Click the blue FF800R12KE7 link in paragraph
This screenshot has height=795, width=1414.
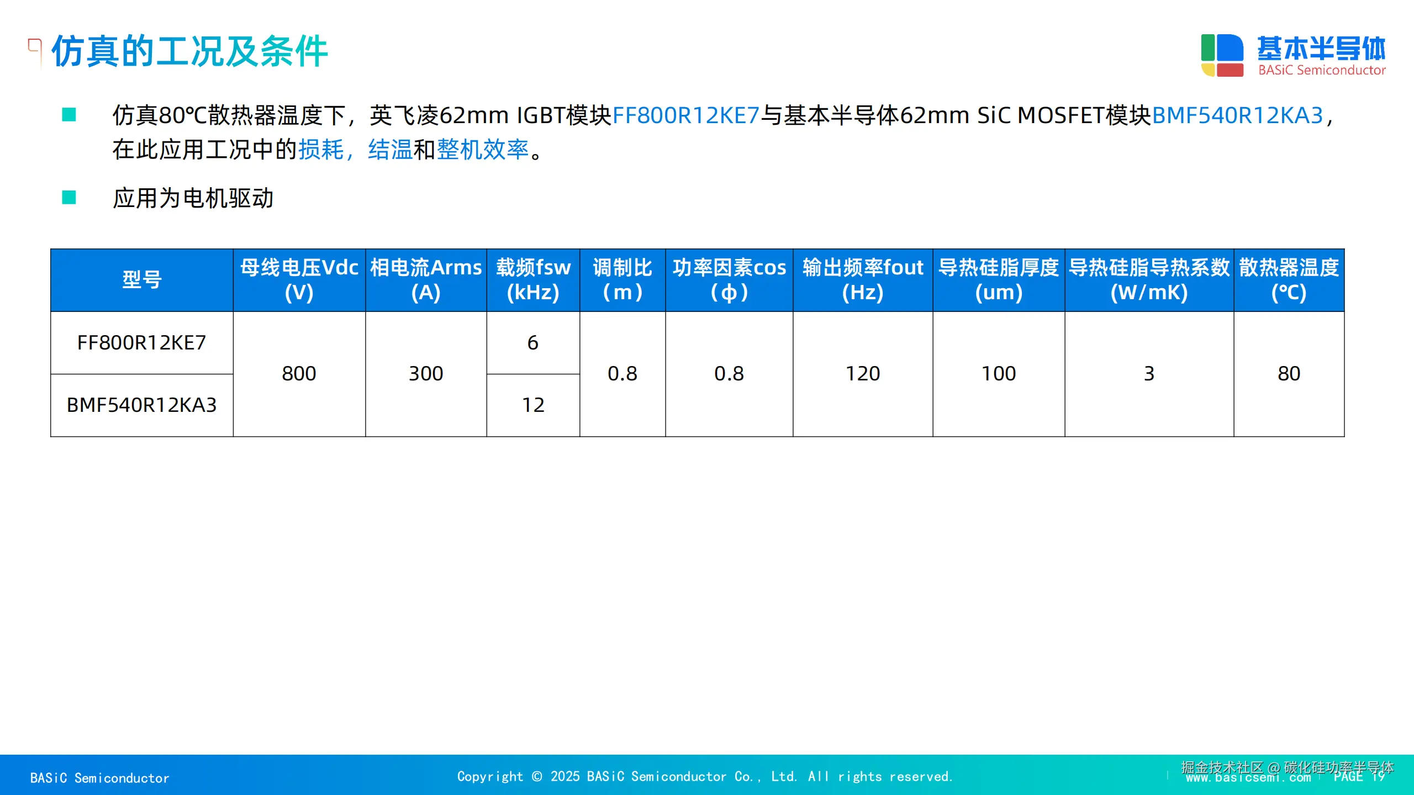point(686,115)
